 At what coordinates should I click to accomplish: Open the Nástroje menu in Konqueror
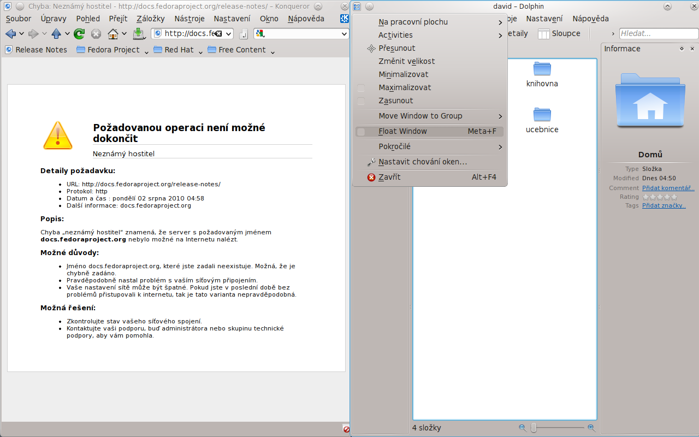[x=189, y=19]
